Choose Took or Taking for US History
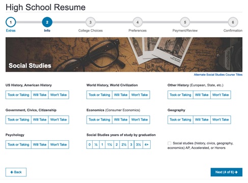This screenshot has width=248, height=183. pos(18,95)
